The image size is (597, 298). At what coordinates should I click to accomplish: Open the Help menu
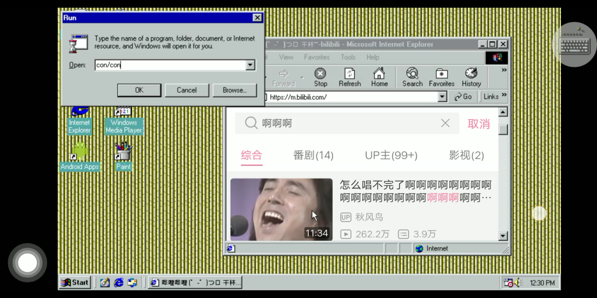[373, 57]
